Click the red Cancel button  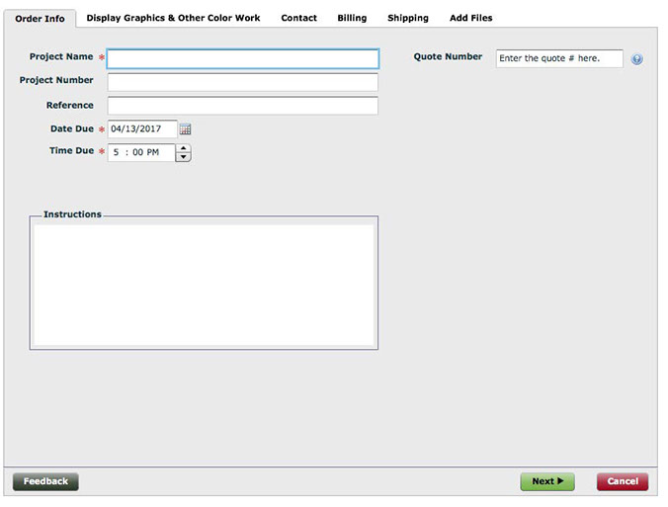pos(623,481)
